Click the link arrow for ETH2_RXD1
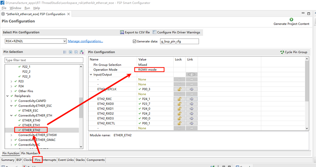 (191, 109)
